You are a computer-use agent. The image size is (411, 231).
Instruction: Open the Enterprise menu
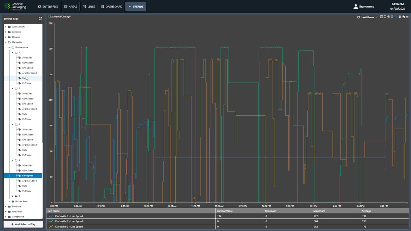coord(48,7)
